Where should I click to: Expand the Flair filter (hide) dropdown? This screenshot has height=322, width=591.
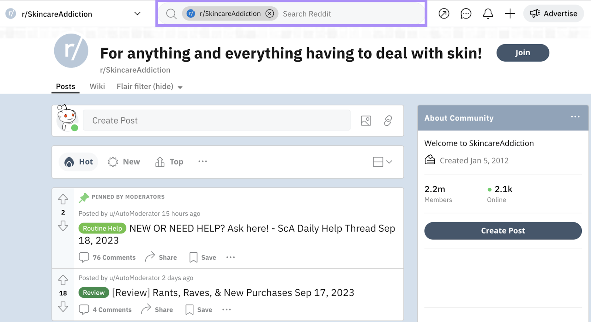150,87
